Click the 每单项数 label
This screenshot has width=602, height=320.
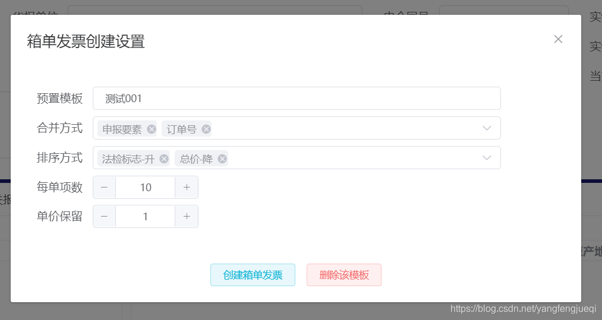click(59, 187)
